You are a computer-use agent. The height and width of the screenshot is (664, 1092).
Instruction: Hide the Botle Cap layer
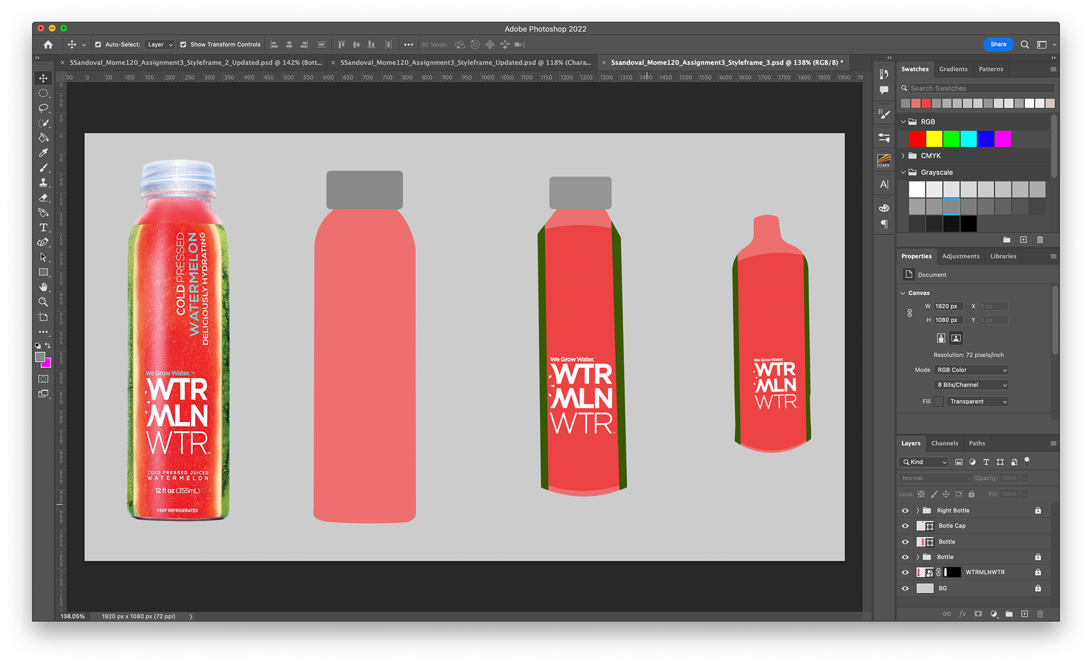[905, 526]
